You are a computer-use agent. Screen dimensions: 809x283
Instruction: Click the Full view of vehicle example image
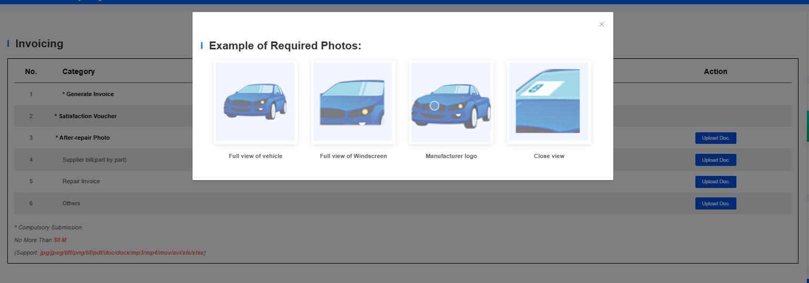coord(255,102)
